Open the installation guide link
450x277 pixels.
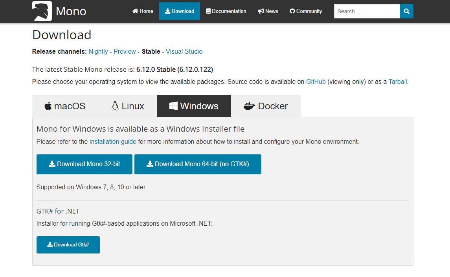coord(113,142)
